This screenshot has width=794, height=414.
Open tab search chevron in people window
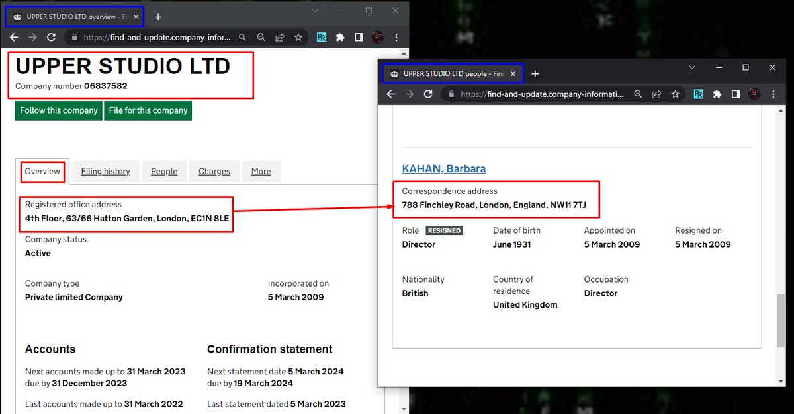[x=692, y=67]
